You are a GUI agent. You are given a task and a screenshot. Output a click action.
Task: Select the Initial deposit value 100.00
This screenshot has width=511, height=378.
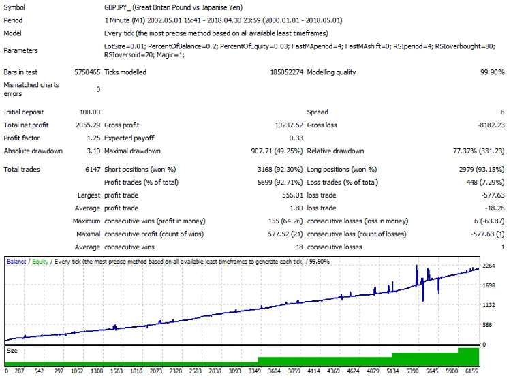point(89,112)
